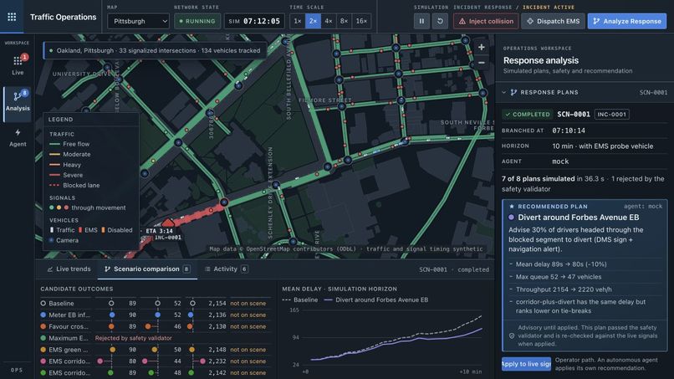The height and width of the screenshot is (379, 674).
Task: Select the EMS green candidate outcome
Action: (x=156, y=350)
